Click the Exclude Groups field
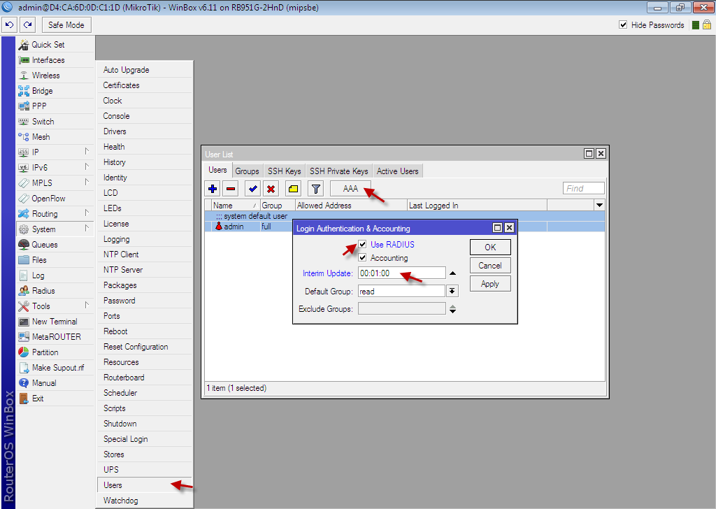The height and width of the screenshot is (509, 716). (x=401, y=309)
